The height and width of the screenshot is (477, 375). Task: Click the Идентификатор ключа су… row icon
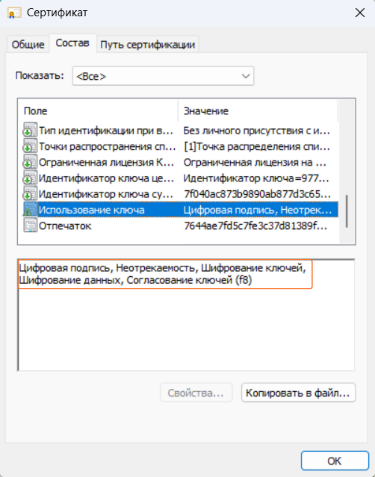pos(30,194)
